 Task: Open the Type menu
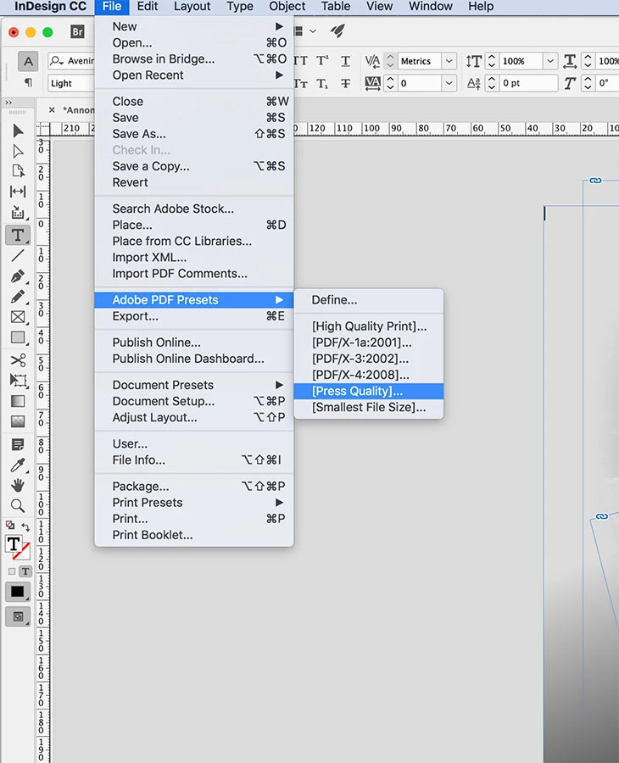[x=240, y=6]
